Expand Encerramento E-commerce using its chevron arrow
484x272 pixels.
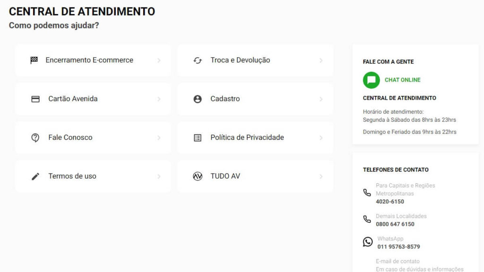[159, 60]
